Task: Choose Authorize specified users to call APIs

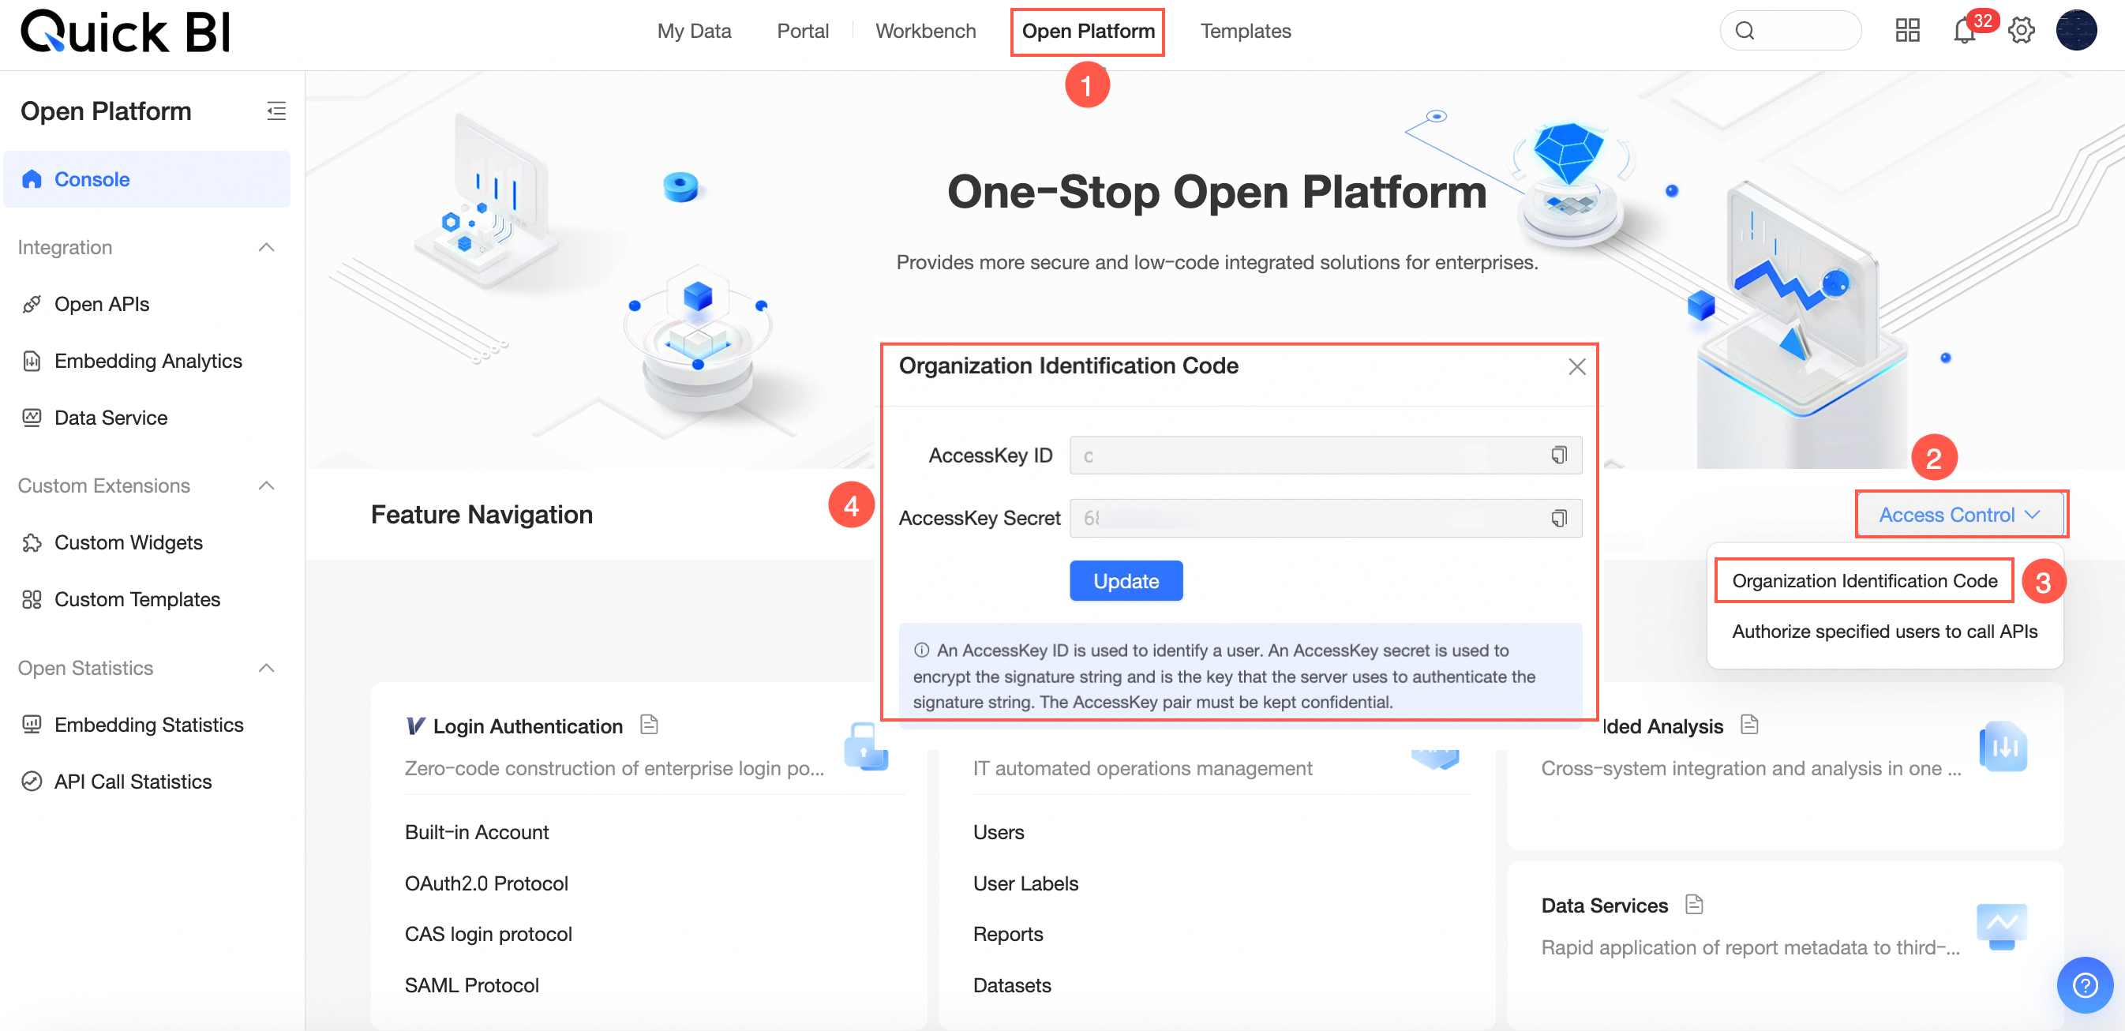Action: [x=1884, y=631]
